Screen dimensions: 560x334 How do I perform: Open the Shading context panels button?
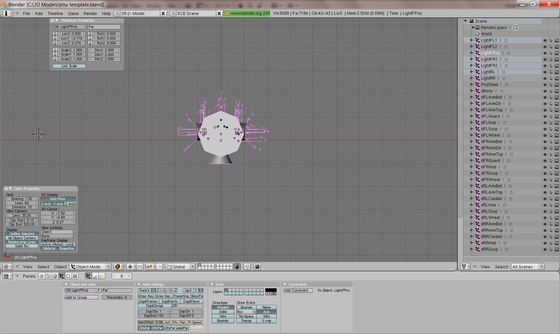[x=55, y=276]
